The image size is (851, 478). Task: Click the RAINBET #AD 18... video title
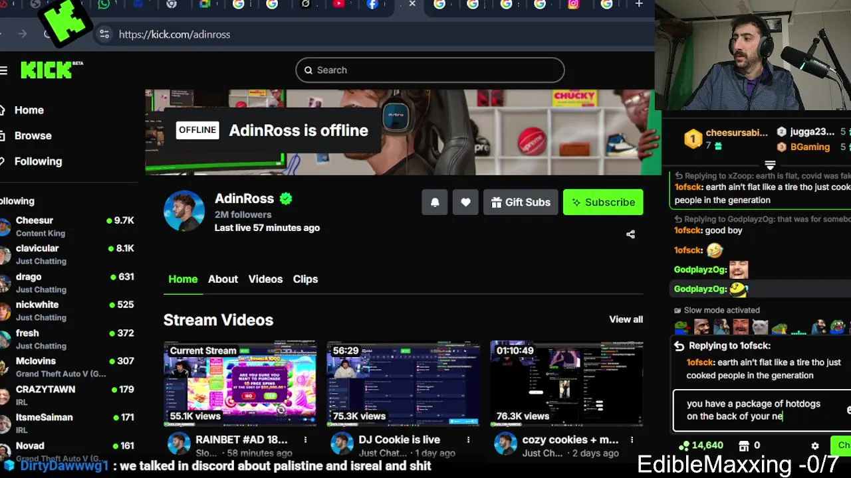point(241,439)
